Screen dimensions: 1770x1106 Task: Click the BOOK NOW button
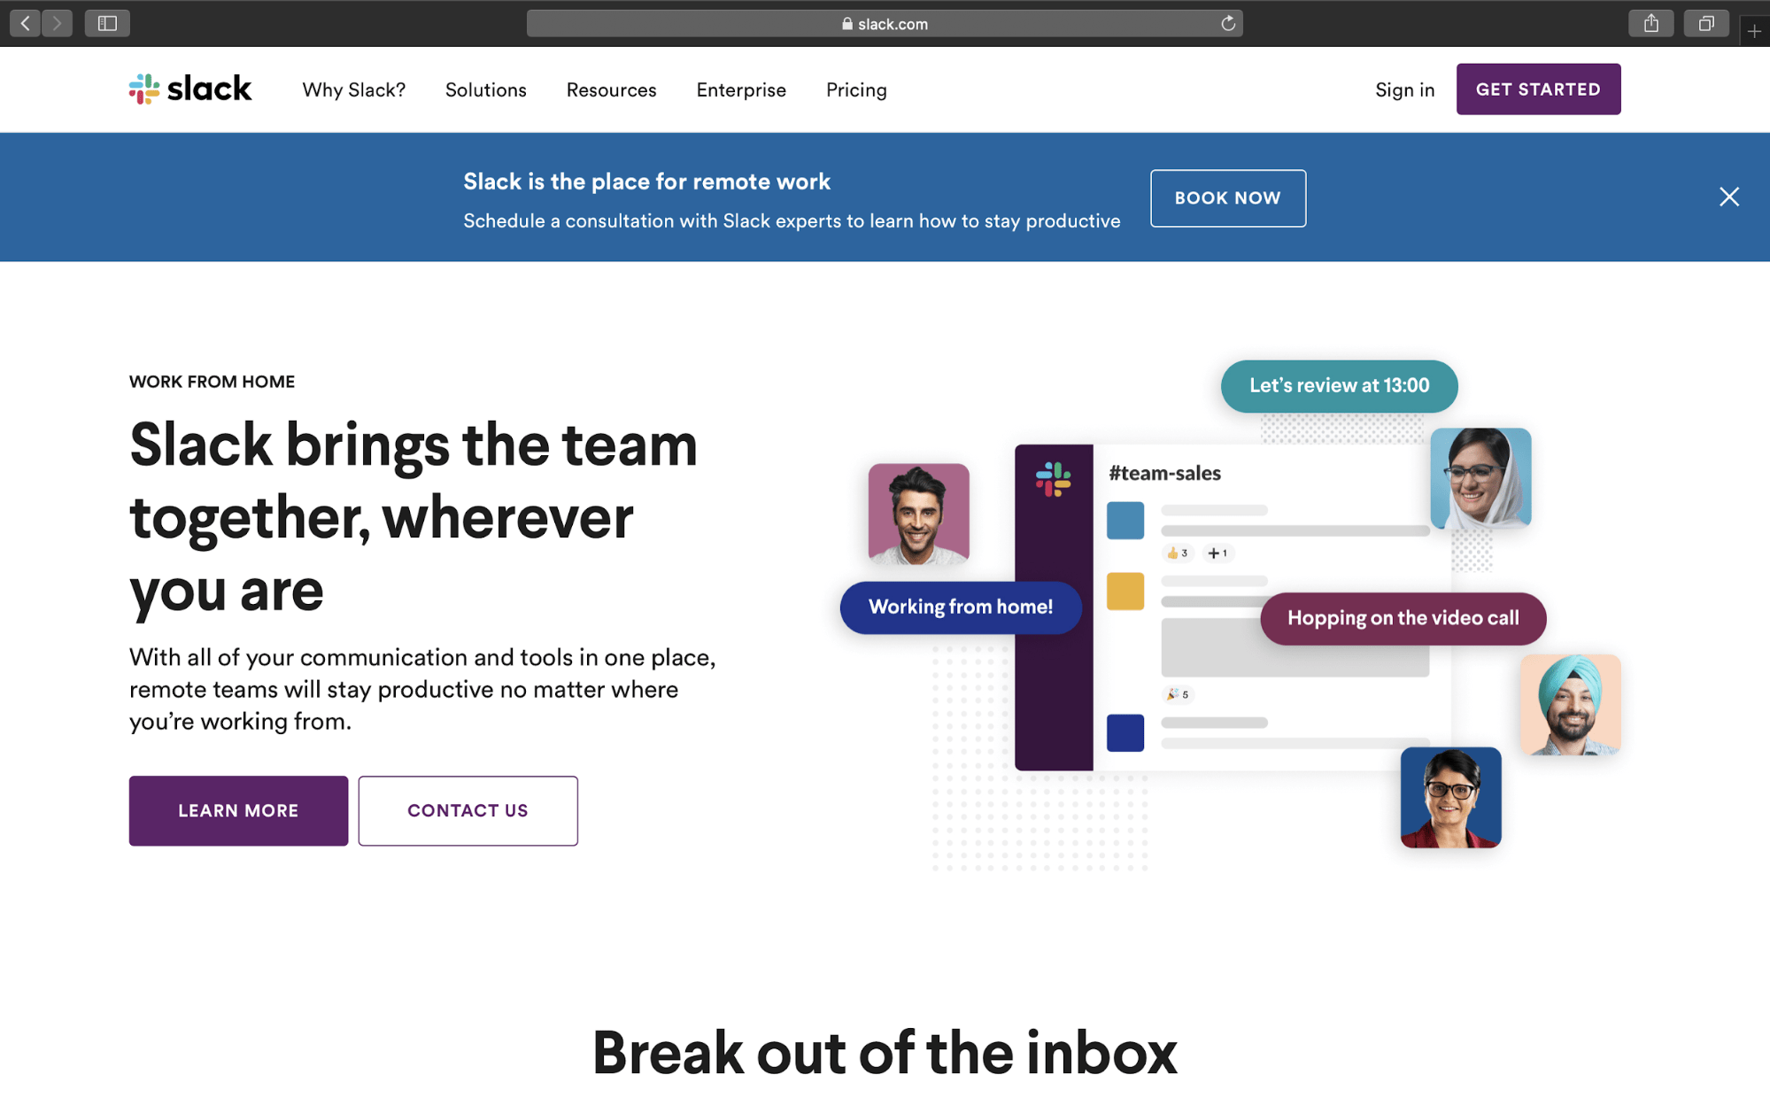1227,198
